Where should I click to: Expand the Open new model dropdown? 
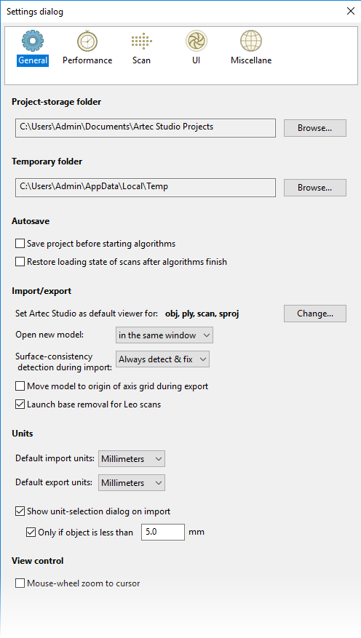pyautogui.click(x=164, y=335)
